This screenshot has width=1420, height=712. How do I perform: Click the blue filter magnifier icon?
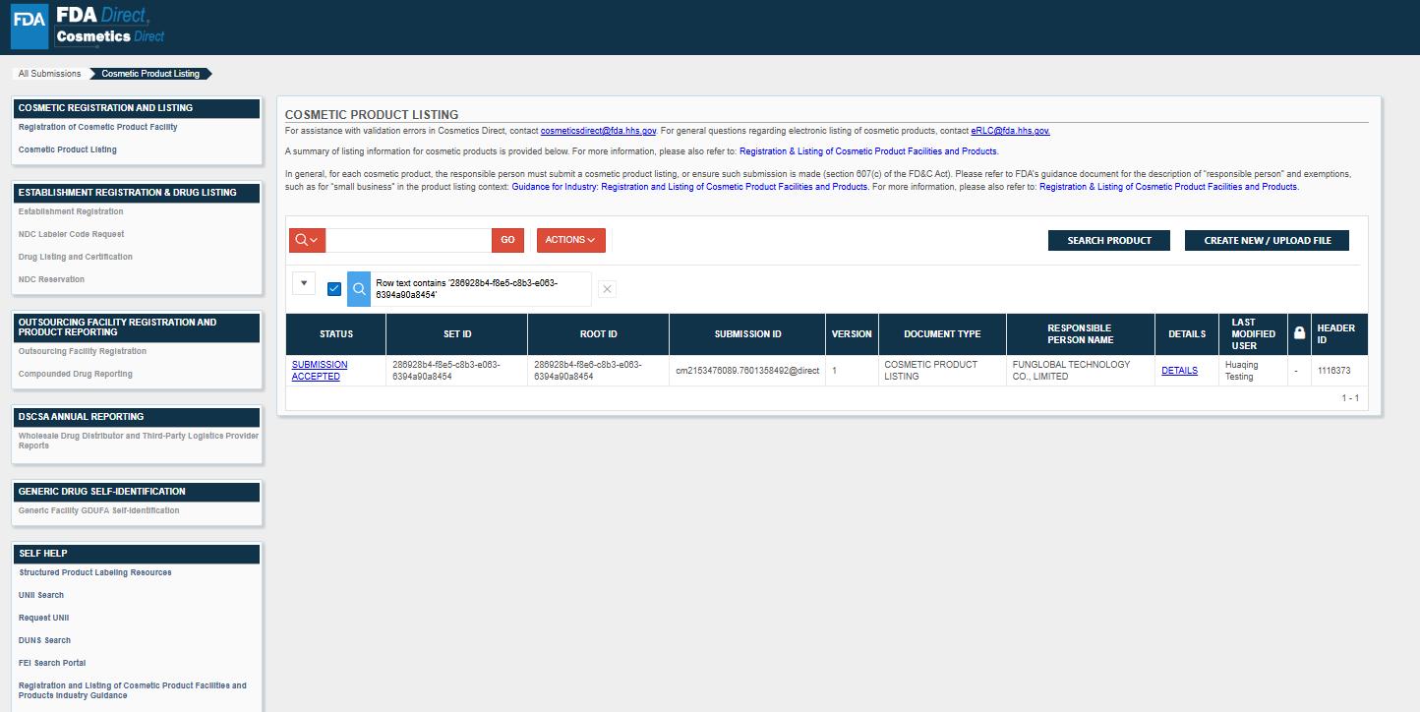359,289
